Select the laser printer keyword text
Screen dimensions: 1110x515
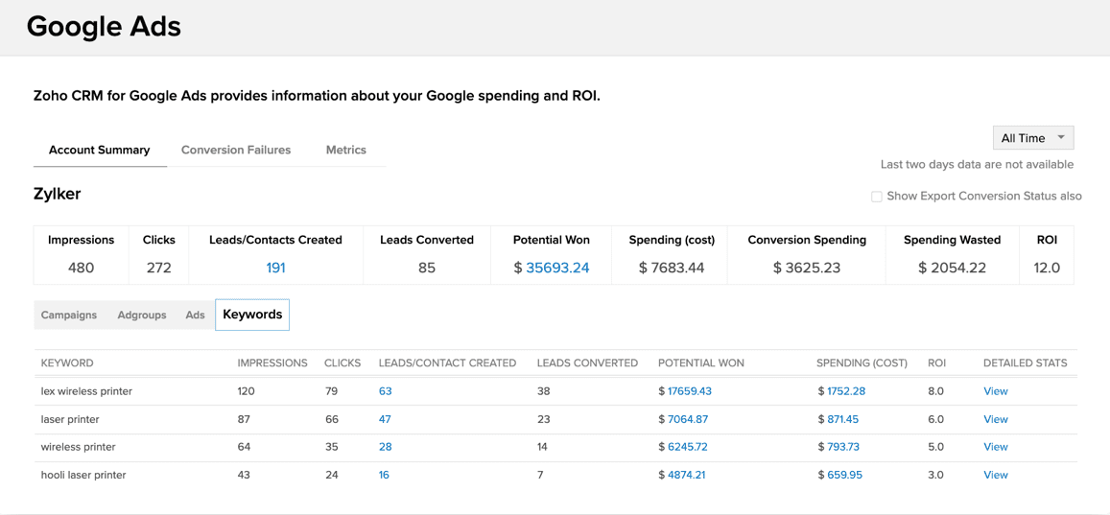pos(70,419)
